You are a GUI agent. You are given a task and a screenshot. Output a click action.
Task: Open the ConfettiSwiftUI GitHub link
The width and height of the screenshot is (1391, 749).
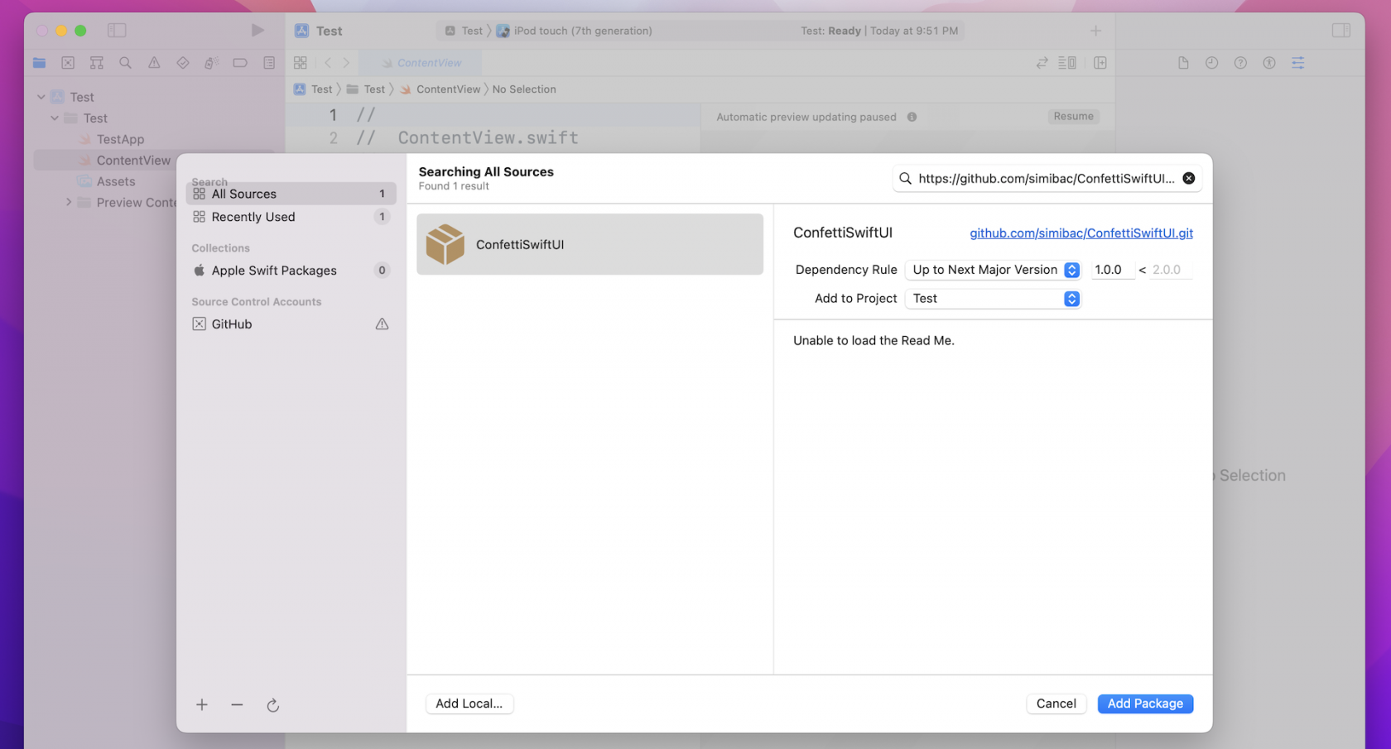(1081, 233)
